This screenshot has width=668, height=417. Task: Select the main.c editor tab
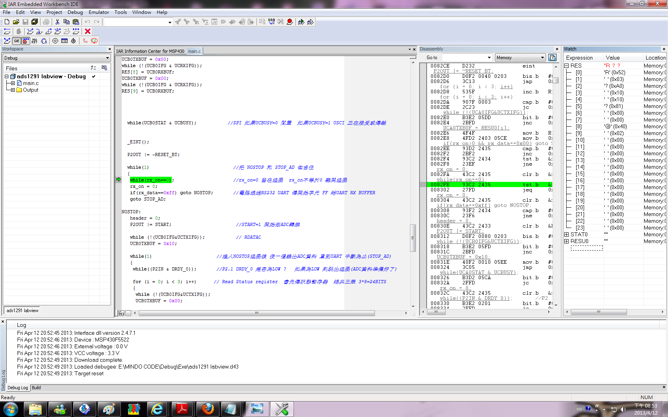[x=194, y=51]
